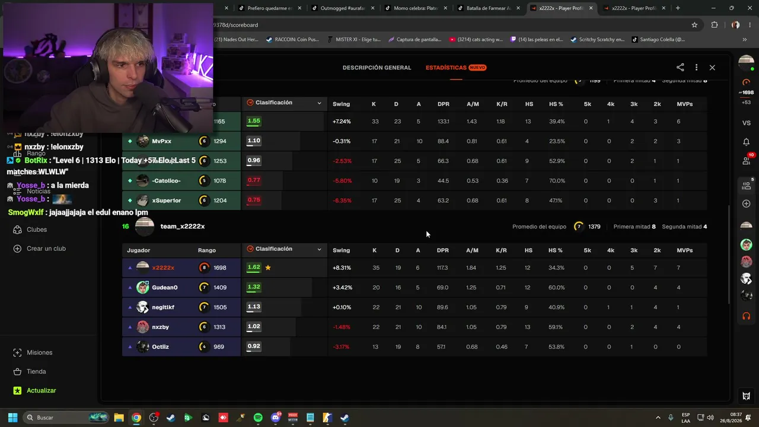Open player -Catolico-'s profile
The image size is (759, 427).
click(x=166, y=180)
